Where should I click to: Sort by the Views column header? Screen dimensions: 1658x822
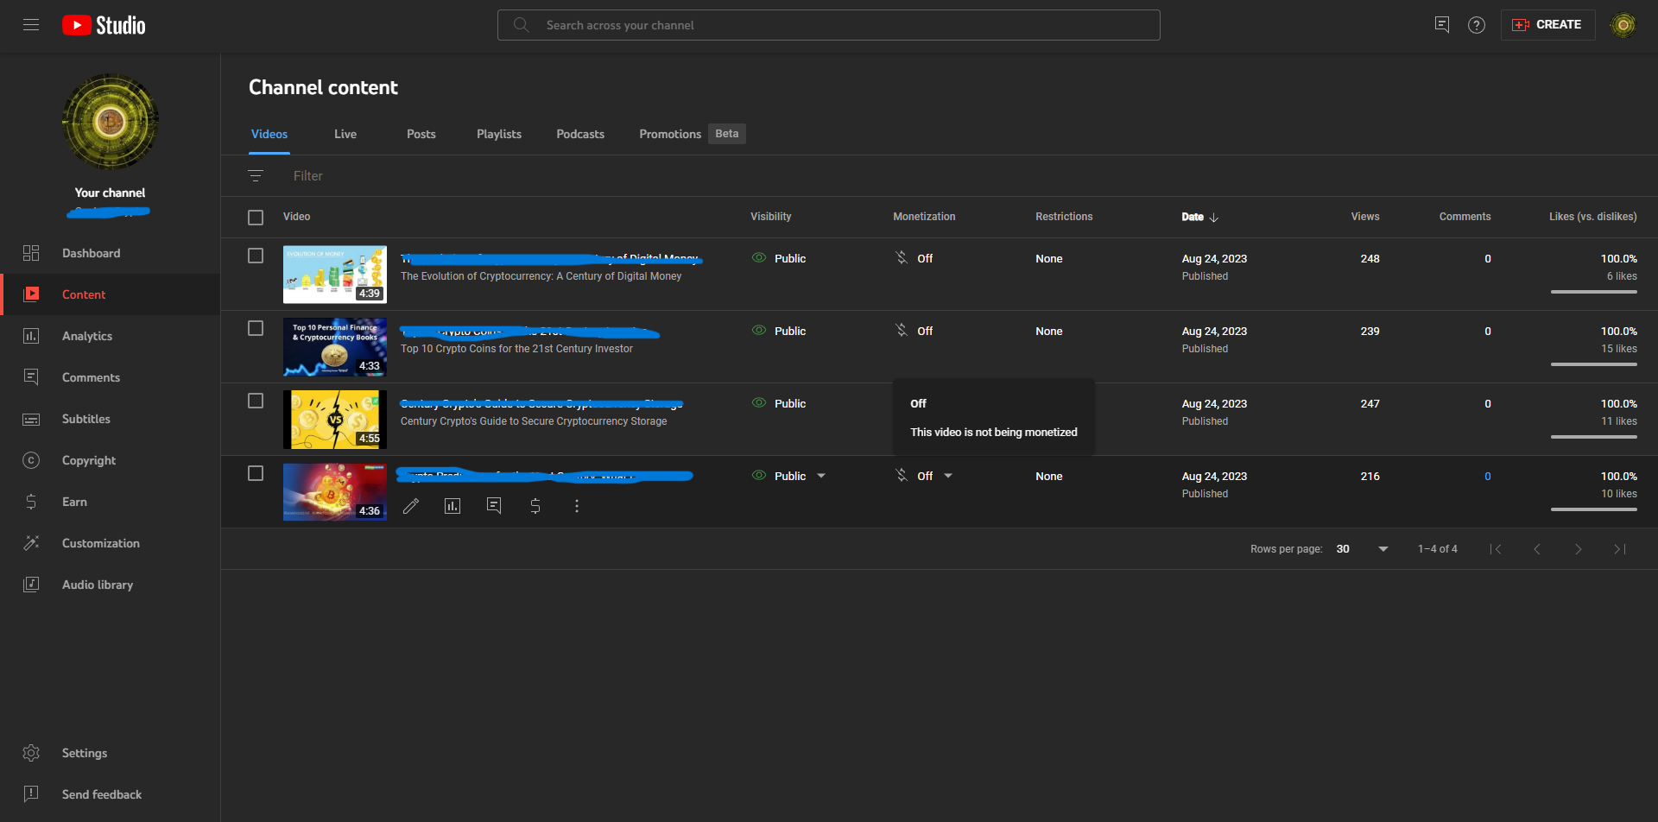[x=1365, y=217]
